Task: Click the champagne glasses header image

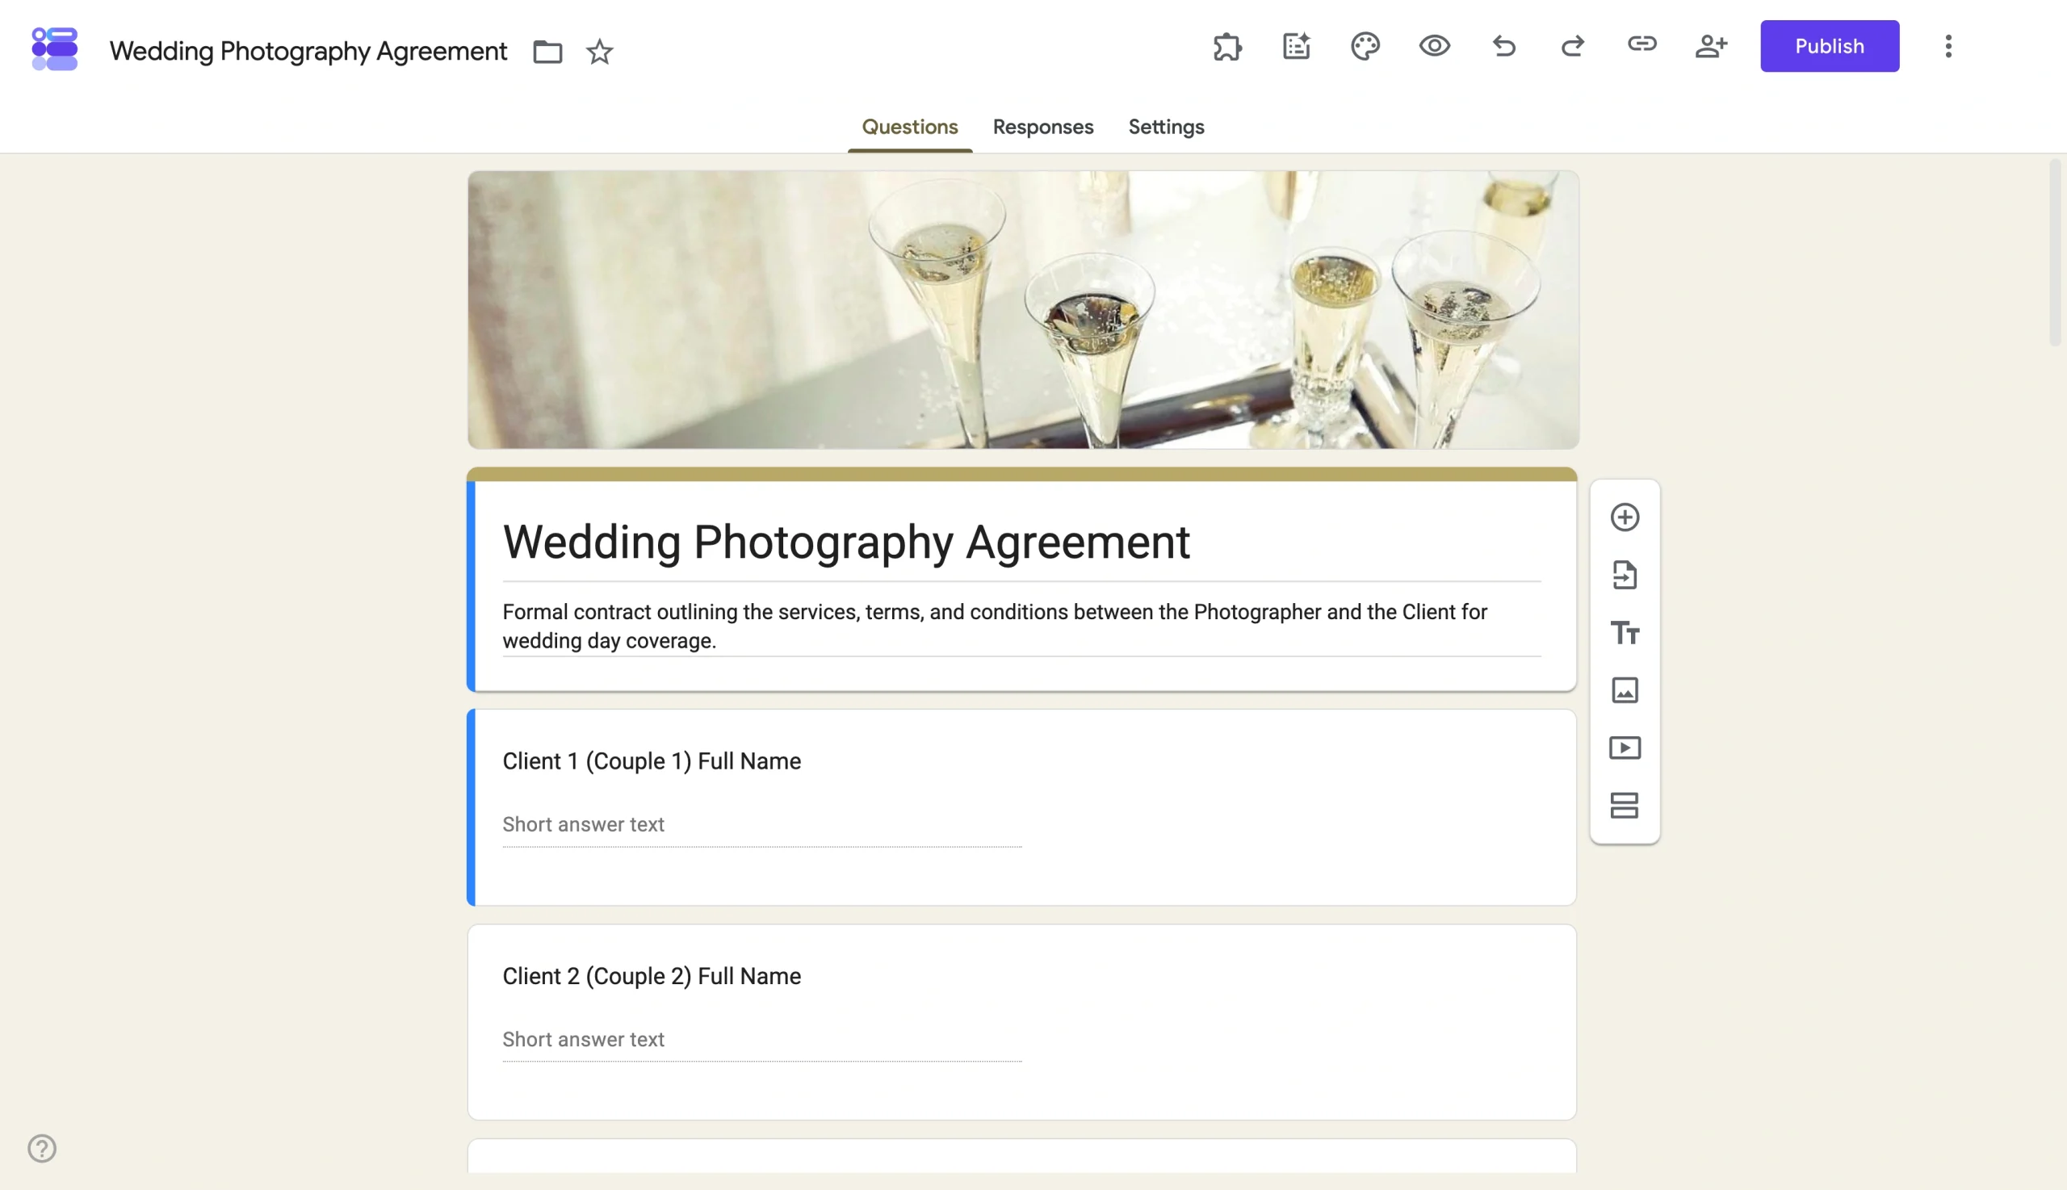Action: pyautogui.click(x=1022, y=310)
